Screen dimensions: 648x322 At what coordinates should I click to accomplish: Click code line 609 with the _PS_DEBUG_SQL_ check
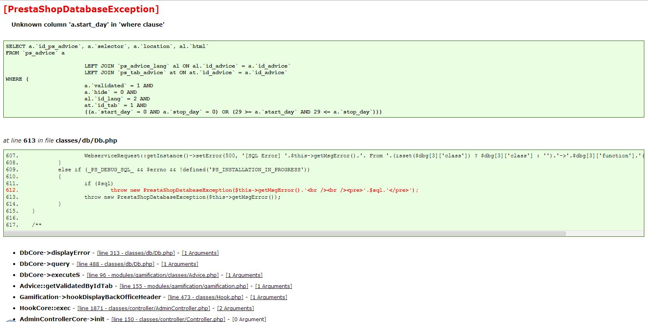click(184, 170)
